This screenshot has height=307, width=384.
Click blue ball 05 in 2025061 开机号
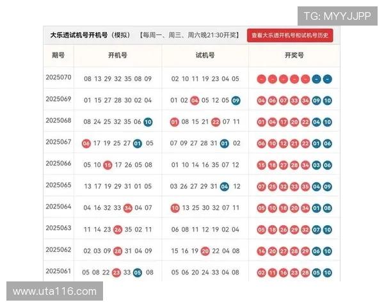pos(138,272)
